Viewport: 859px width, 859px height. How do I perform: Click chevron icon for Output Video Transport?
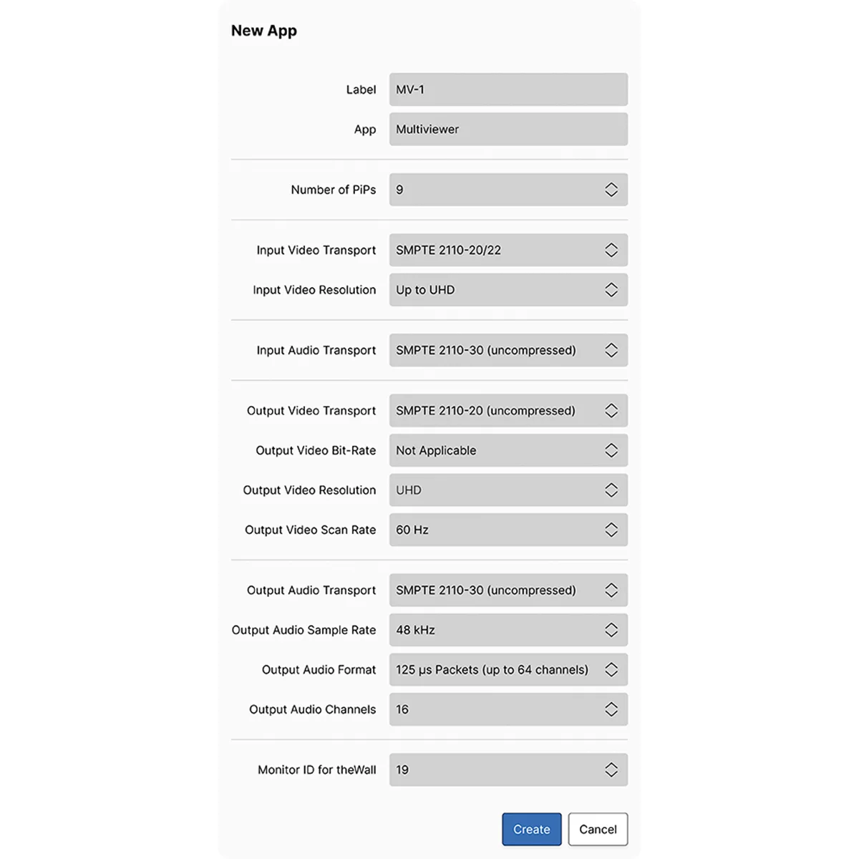coord(611,411)
